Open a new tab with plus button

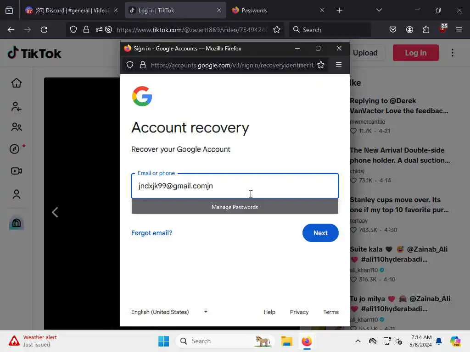click(x=339, y=11)
